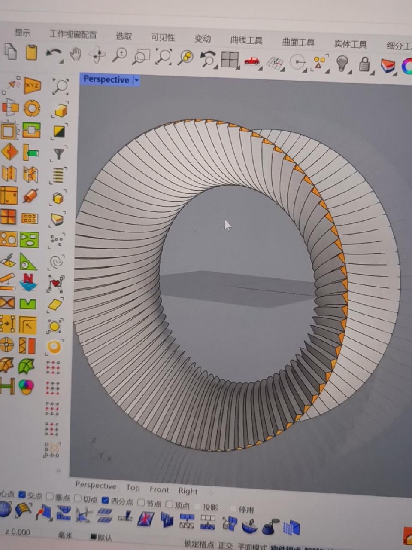412x550 pixels.
Task: Switch to the Right viewport tab
Action: [x=188, y=491]
